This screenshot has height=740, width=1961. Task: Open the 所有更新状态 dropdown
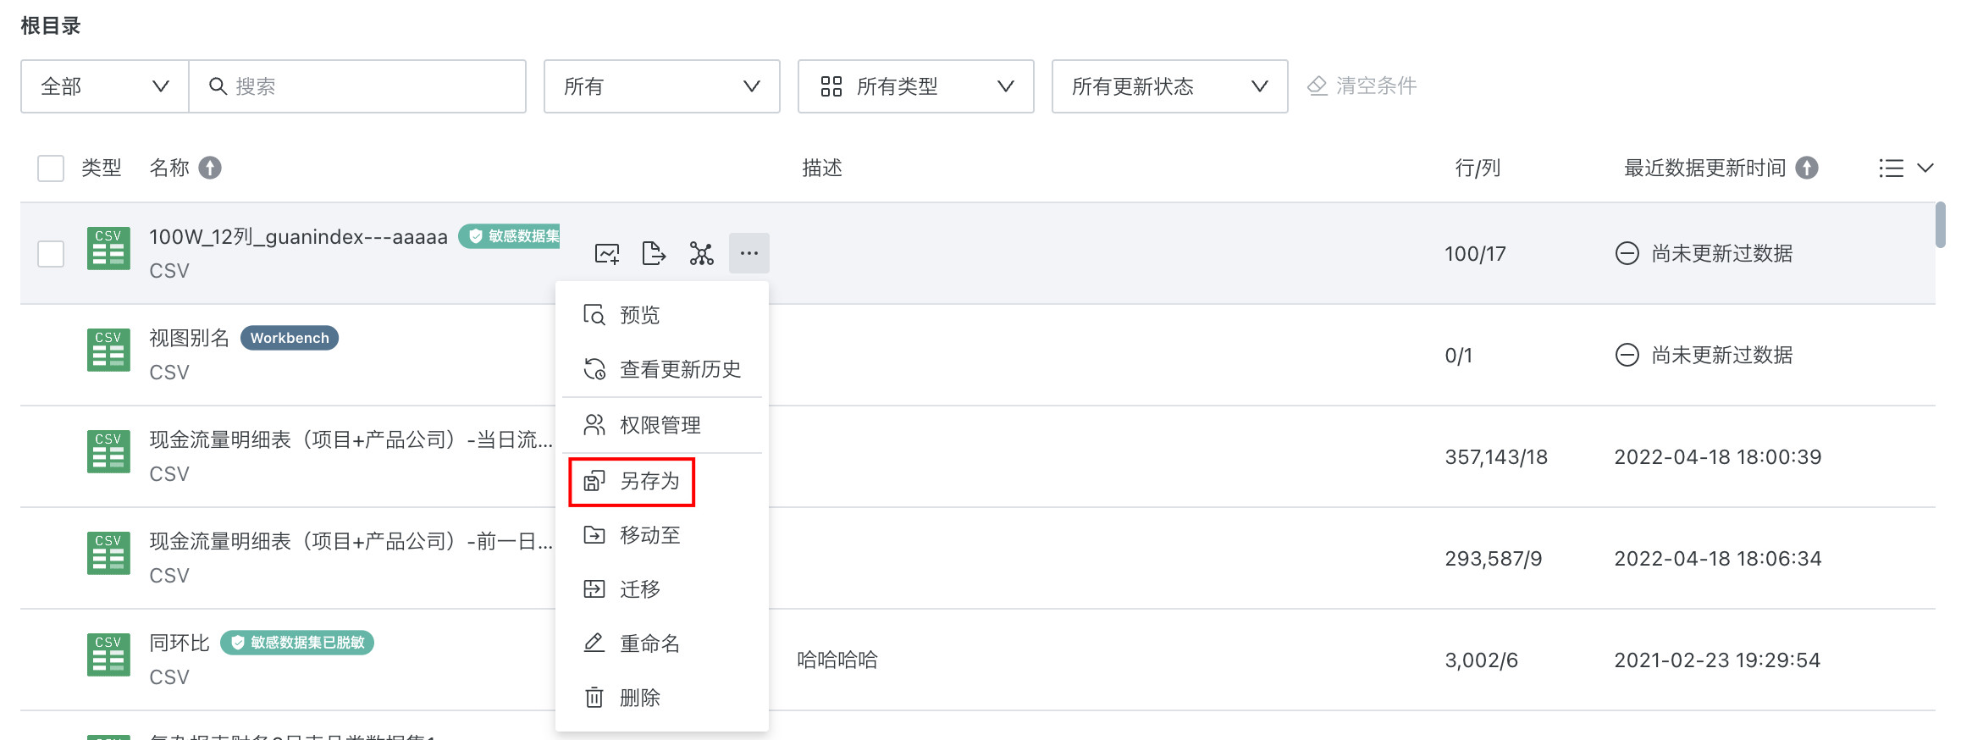click(1169, 86)
